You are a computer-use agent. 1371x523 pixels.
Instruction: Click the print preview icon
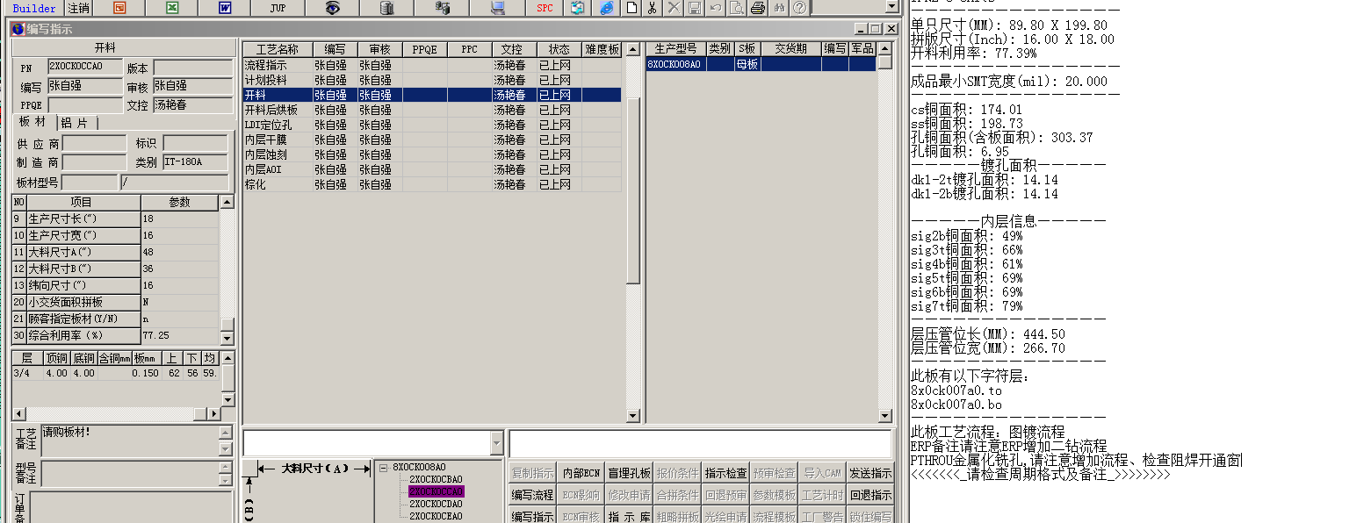737,8
